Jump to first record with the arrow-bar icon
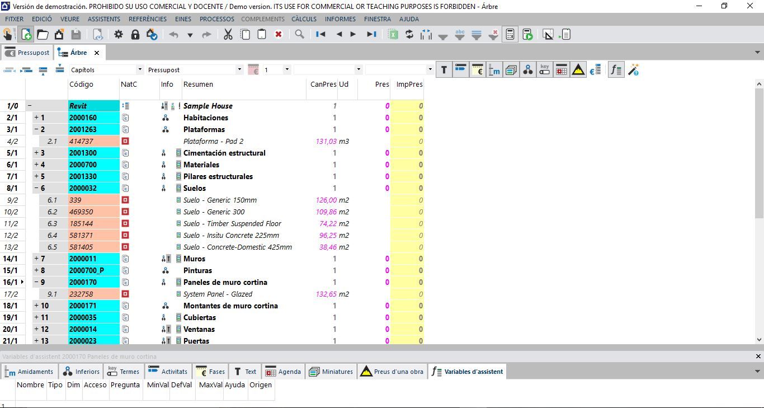Viewport: 764px width, 408px height. click(320, 35)
